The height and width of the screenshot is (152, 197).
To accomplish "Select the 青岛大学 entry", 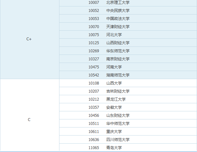I will click(114, 147).
